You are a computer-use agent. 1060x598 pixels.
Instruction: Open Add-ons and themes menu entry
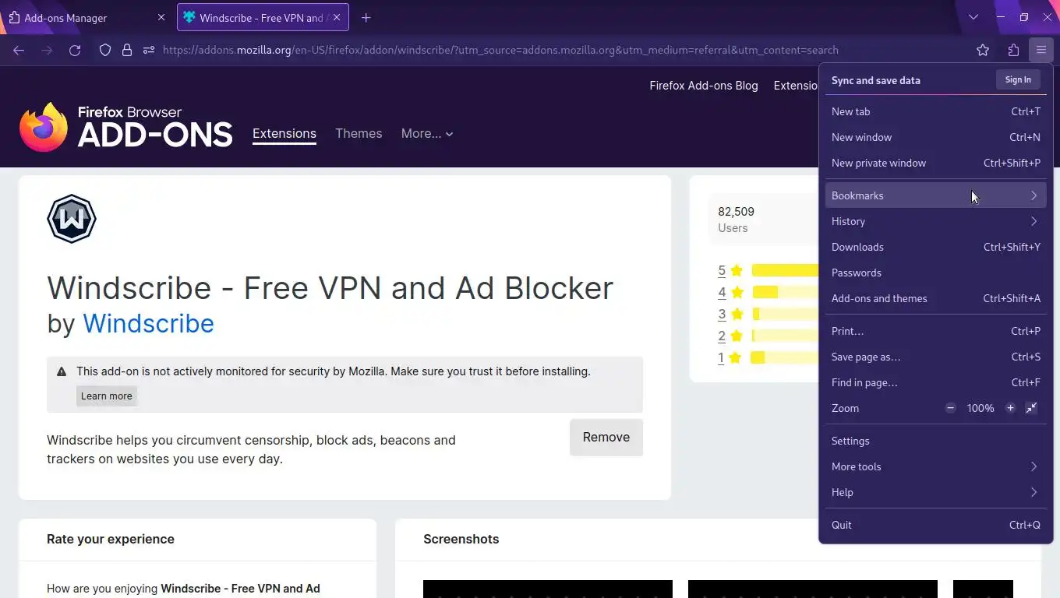click(x=935, y=298)
